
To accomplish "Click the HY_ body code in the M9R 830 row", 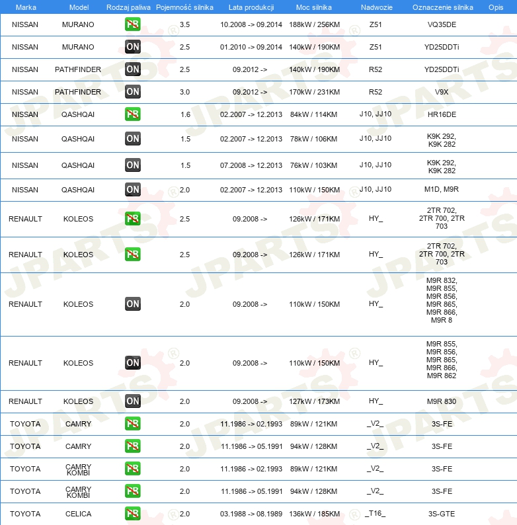I will [x=376, y=401].
